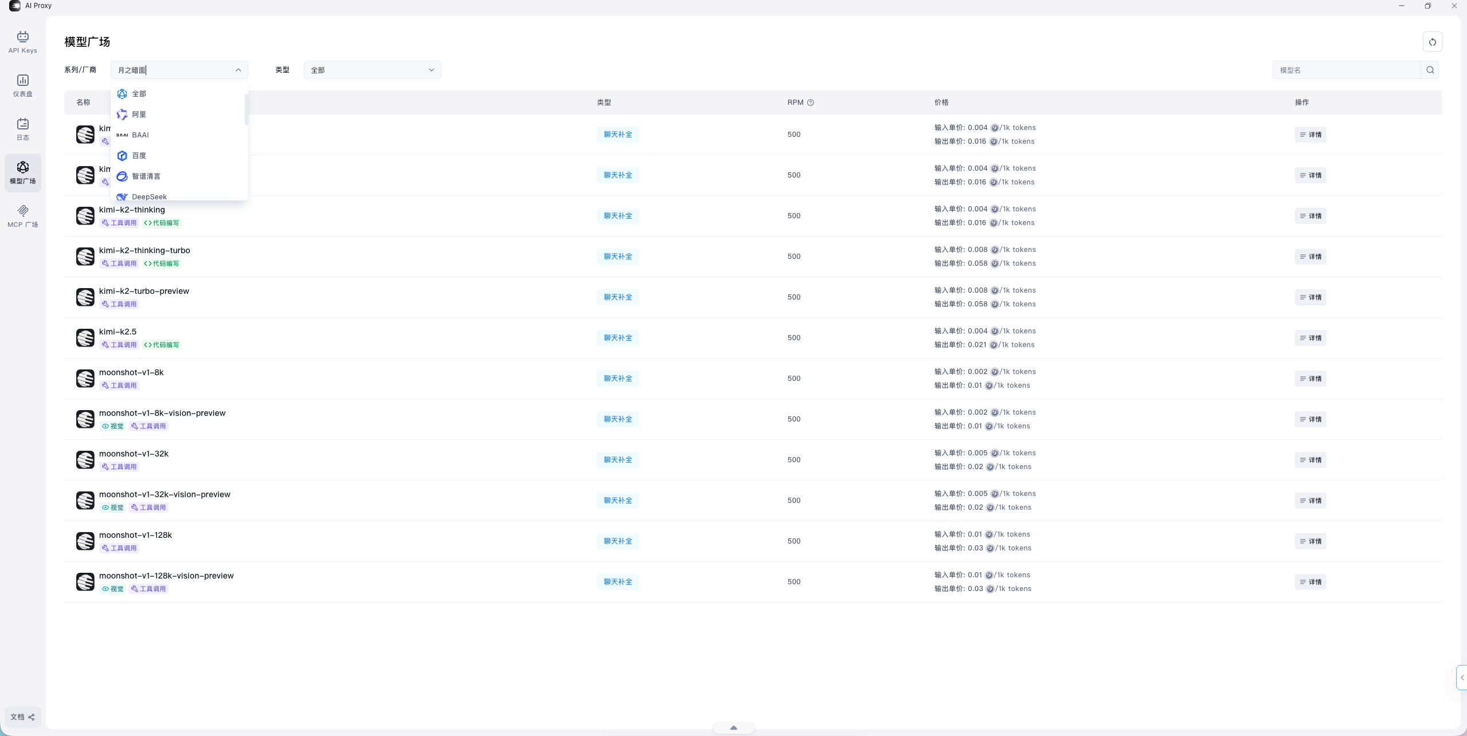Image resolution: width=1467 pixels, height=736 pixels.
Task: Open 详情 for moonshot-v1-128k-vision-preview
Action: [1310, 582]
